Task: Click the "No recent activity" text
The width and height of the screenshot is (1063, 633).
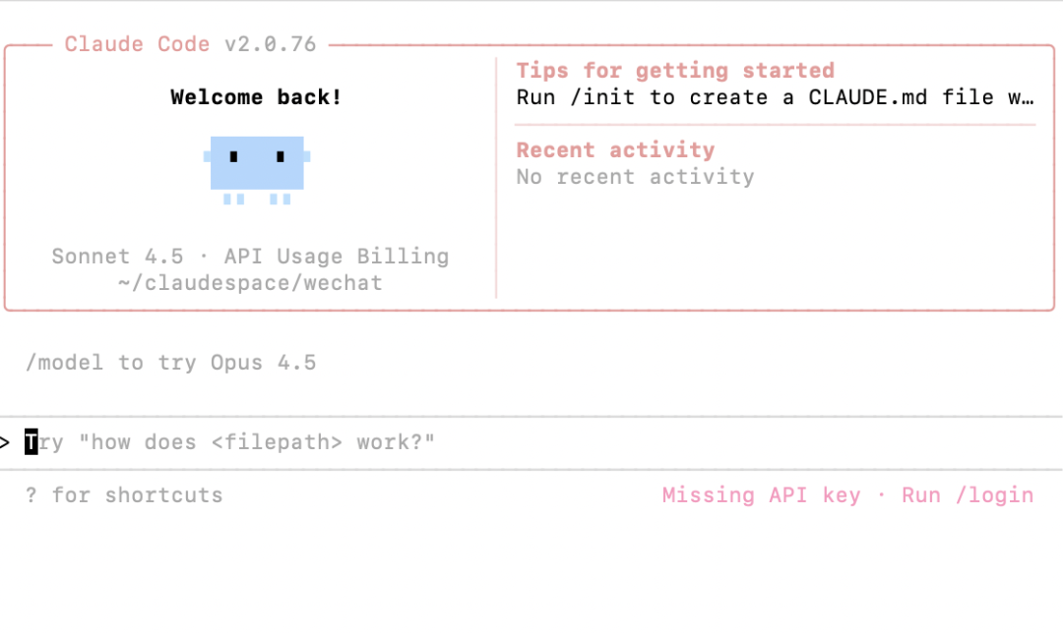Action: pyautogui.click(x=635, y=177)
